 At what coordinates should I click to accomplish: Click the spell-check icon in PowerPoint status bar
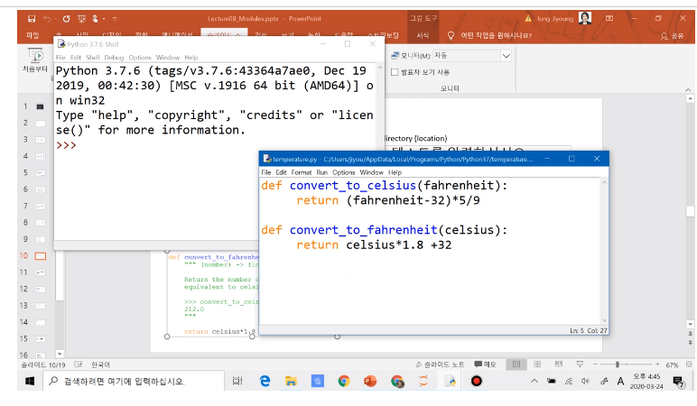tap(79, 364)
